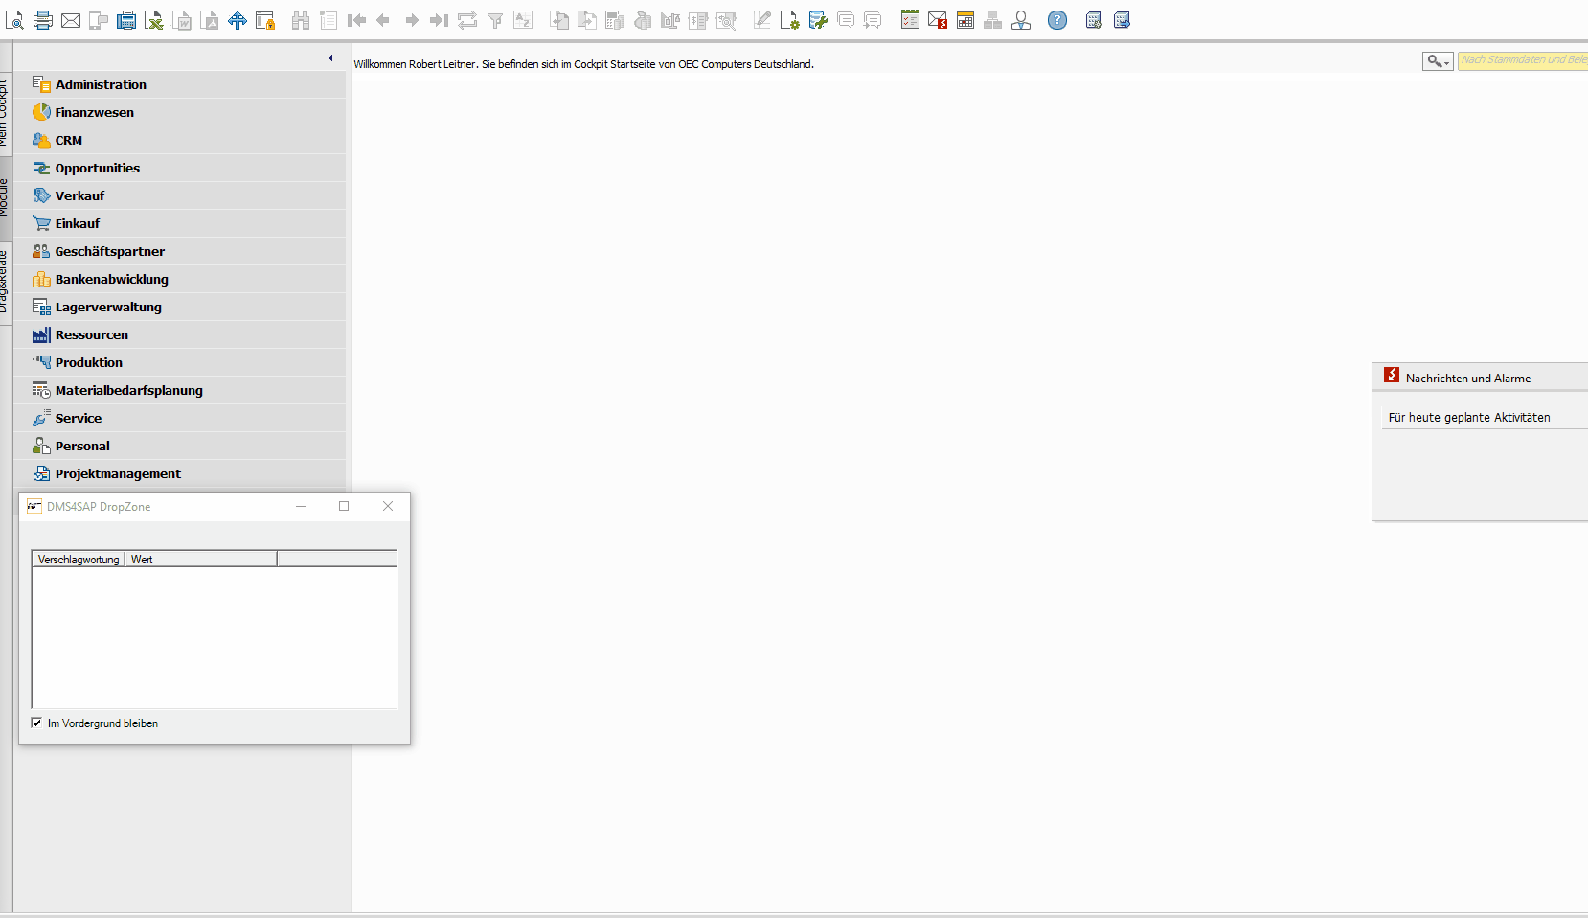Click the printer icon in toolbar
The height and width of the screenshot is (918, 1588).
[x=43, y=20]
